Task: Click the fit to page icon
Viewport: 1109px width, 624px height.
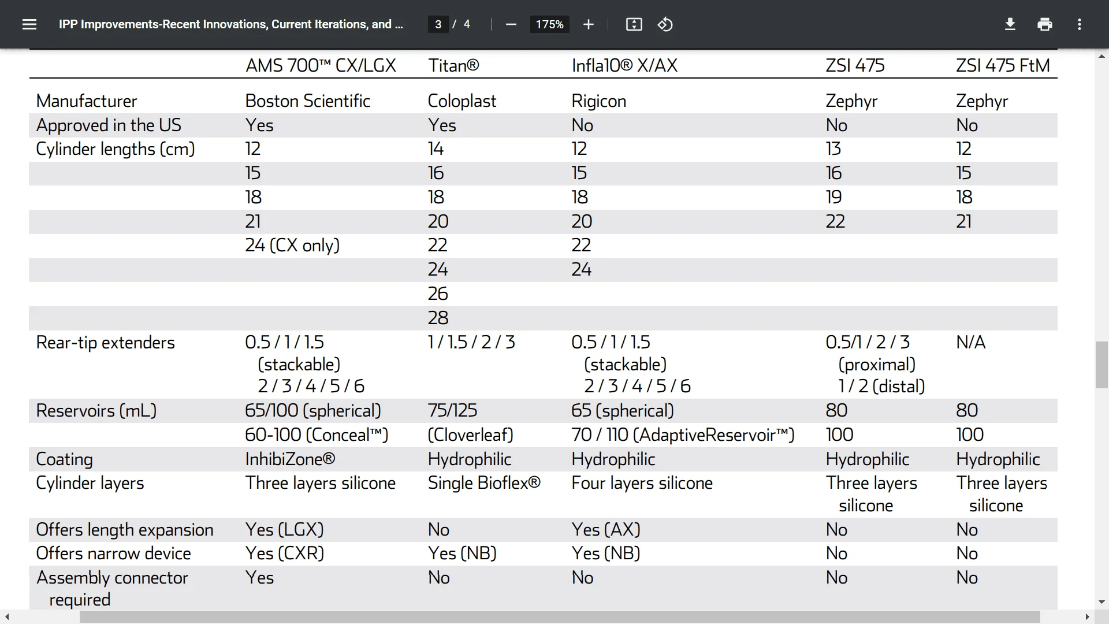Action: [634, 24]
